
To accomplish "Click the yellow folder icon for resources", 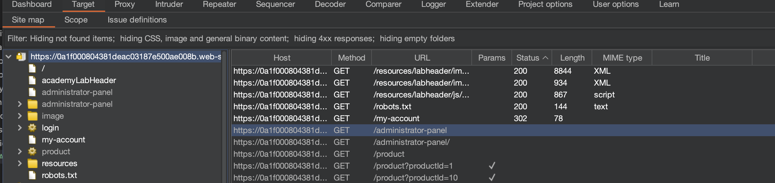I will (x=32, y=163).
